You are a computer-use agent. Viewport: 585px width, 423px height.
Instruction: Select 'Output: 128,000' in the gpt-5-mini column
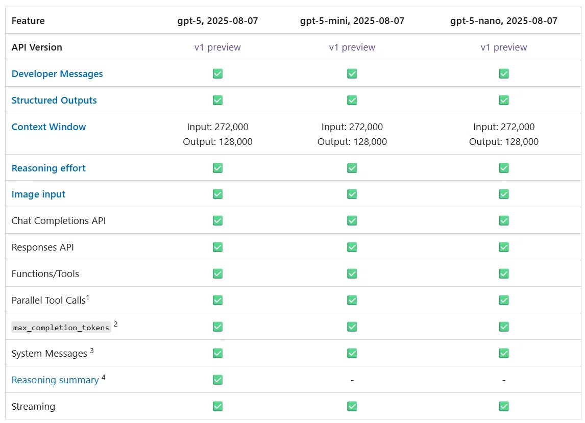tap(352, 142)
